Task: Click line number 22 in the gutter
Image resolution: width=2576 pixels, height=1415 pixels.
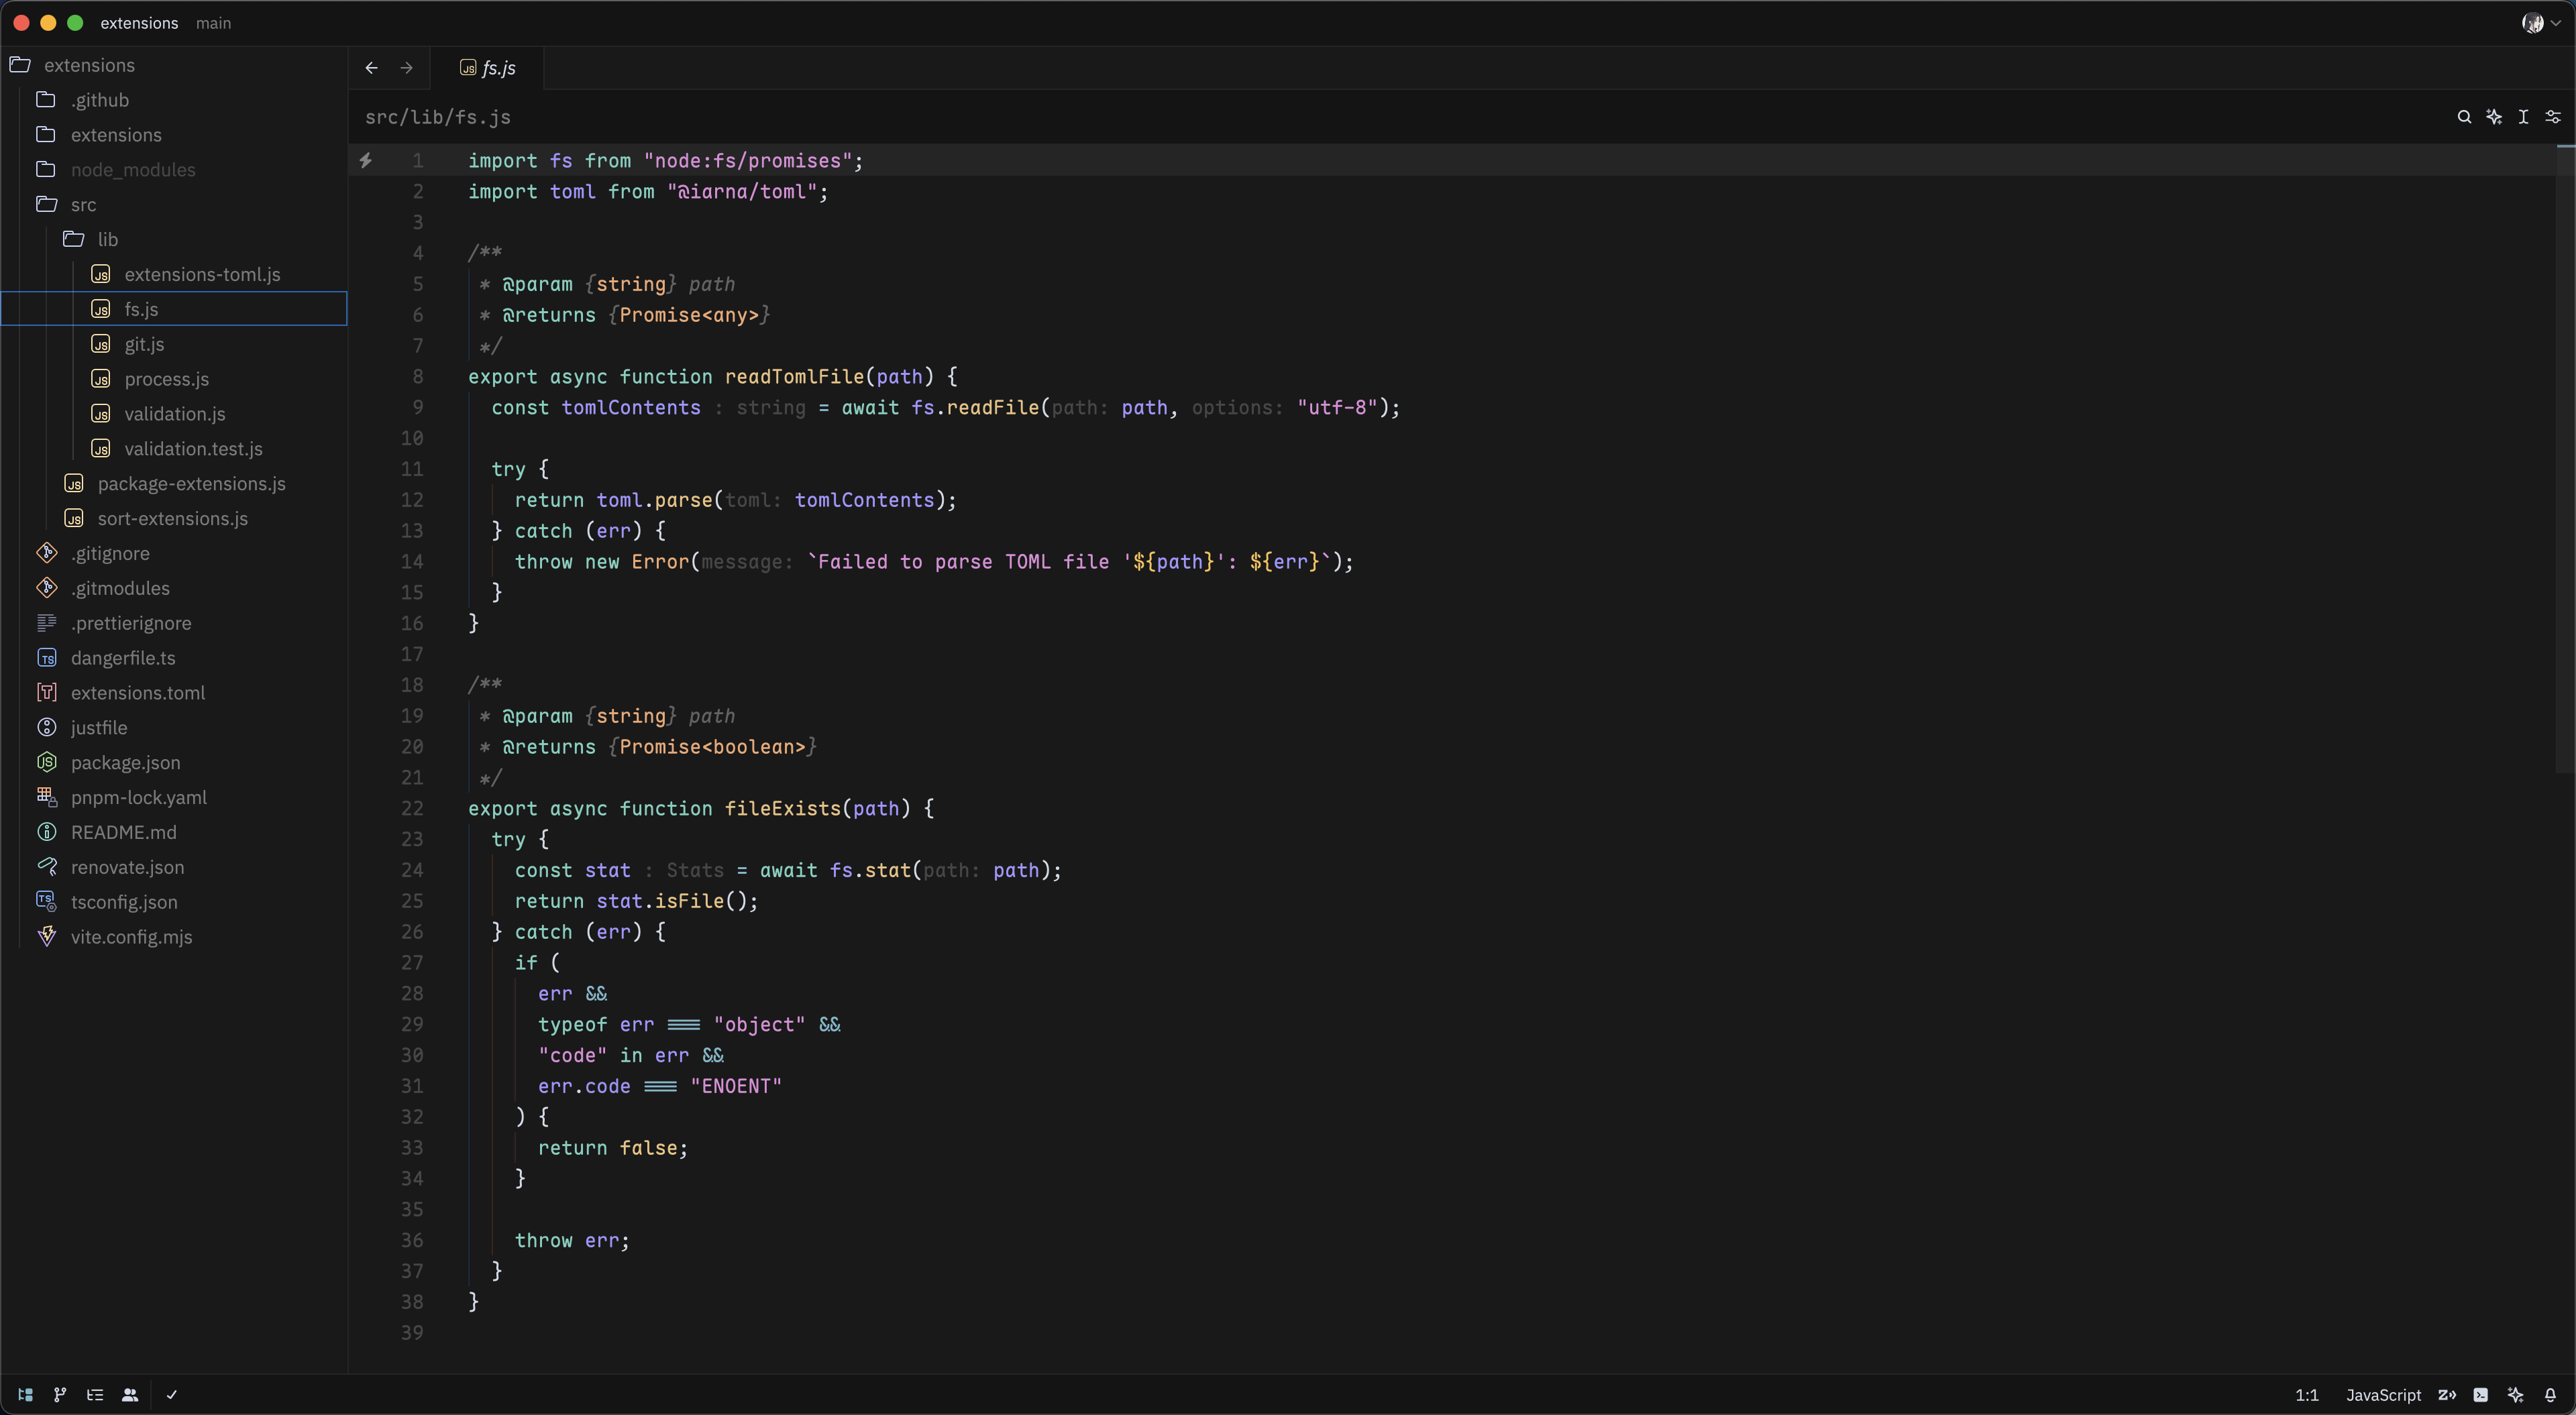Action: click(x=412, y=808)
